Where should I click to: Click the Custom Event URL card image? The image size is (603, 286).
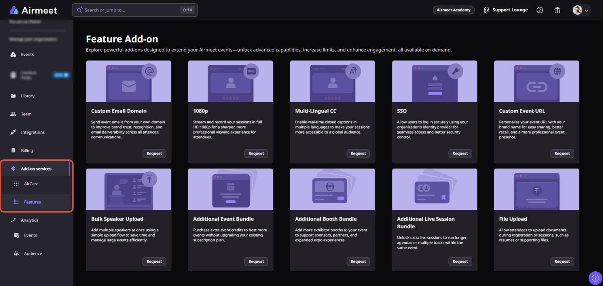click(536, 82)
